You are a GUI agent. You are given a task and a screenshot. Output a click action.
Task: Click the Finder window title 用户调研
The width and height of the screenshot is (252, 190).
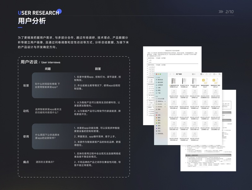[x=179, y=74]
